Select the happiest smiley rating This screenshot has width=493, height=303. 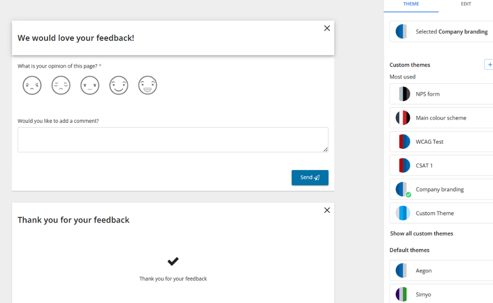(147, 85)
